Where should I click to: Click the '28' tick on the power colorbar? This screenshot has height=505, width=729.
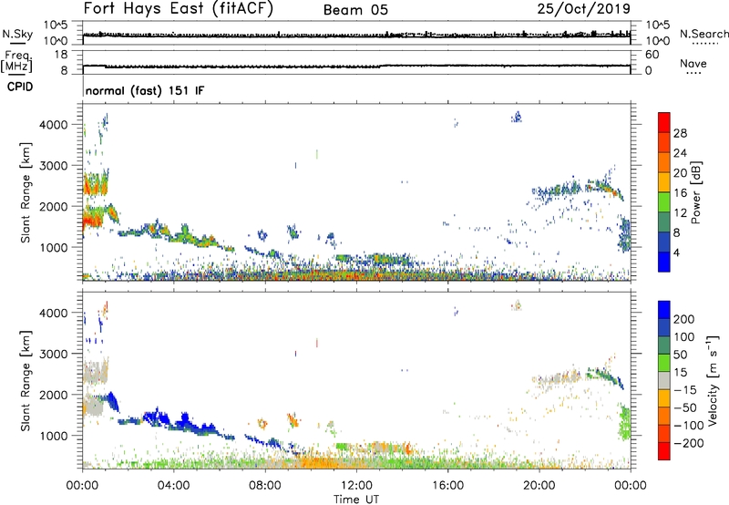pyautogui.click(x=680, y=133)
